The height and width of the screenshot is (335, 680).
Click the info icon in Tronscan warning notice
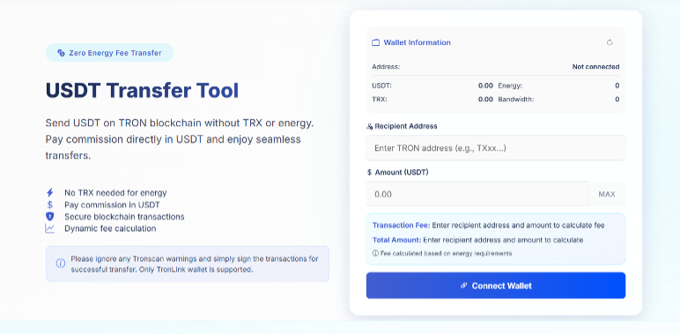pos(61,264)
